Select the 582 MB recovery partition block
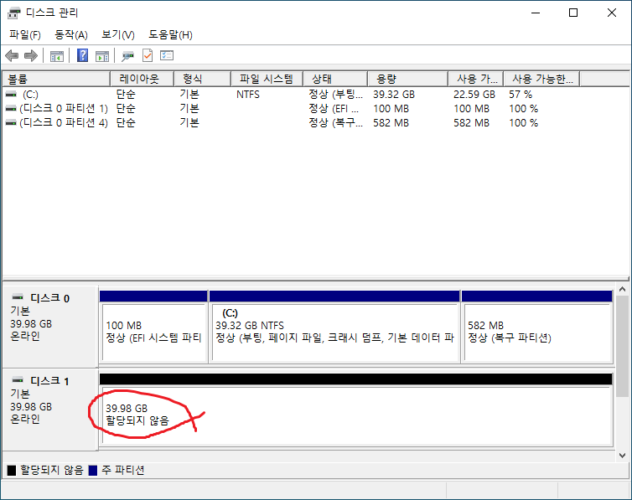Image resolution: width=632 pixels, height=500 pixels. point(537,327)
